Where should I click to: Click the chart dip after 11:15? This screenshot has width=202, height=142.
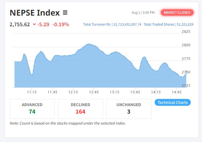32,75
